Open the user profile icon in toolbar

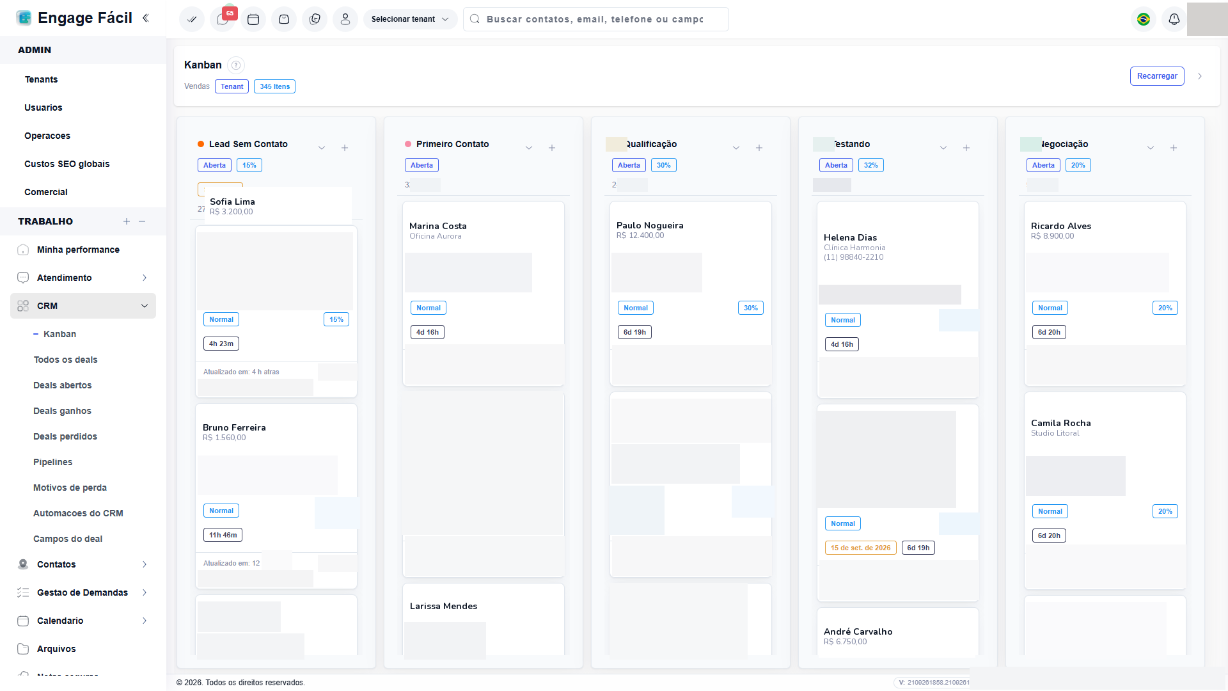(345, 19)
